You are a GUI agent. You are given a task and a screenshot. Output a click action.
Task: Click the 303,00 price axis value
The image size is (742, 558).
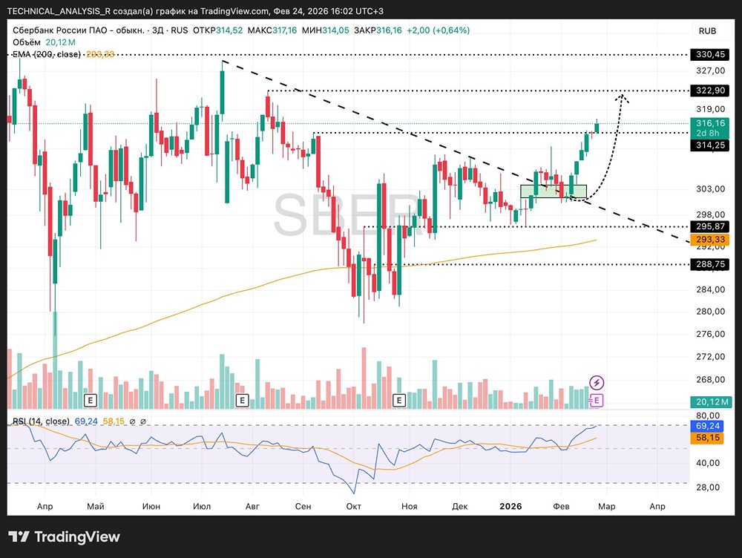[x=710, y=188]
